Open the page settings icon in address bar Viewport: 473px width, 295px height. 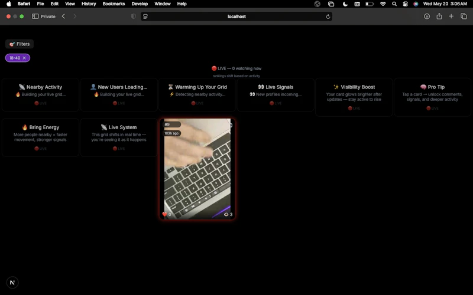point(145,17)
